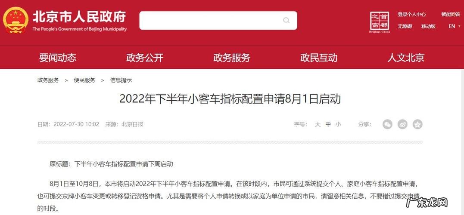Select small font size 小

[338, 124]
